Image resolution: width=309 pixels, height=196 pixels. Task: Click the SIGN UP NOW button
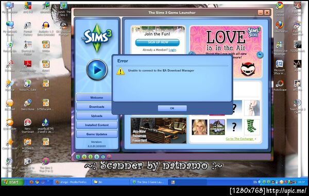click(157, 42)
